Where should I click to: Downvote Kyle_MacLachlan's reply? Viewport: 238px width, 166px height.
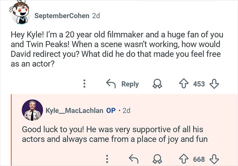[x=214, y=159]
